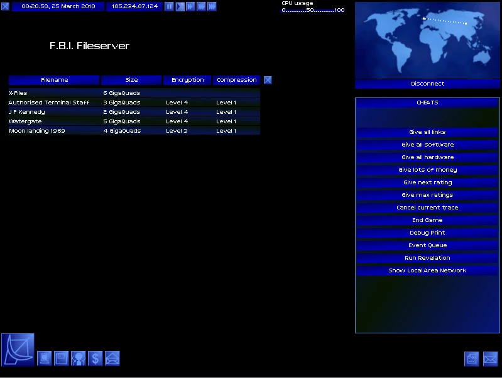502x378 pixels.
Task: Open the memory banks floppy disk icon
Action: (61, 358)
